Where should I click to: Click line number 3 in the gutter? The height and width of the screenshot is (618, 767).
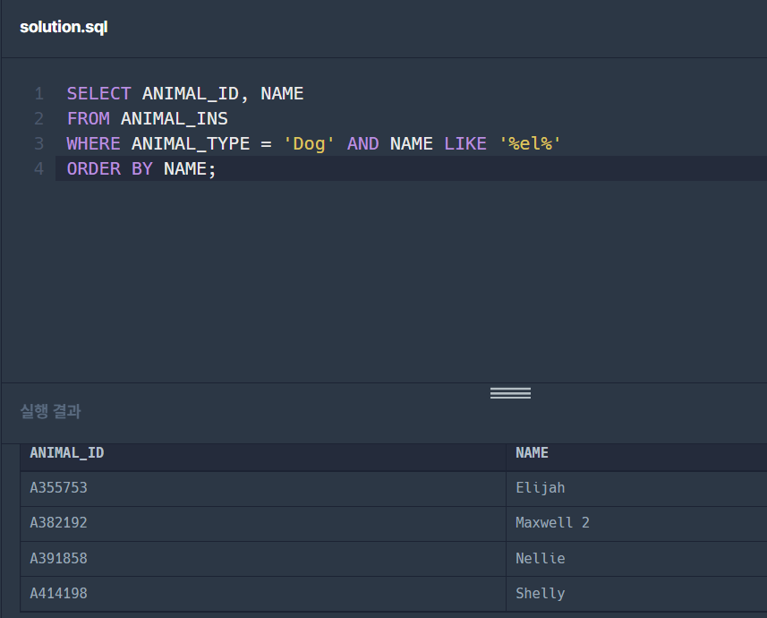pyautogui.click(x=39, y=143)
